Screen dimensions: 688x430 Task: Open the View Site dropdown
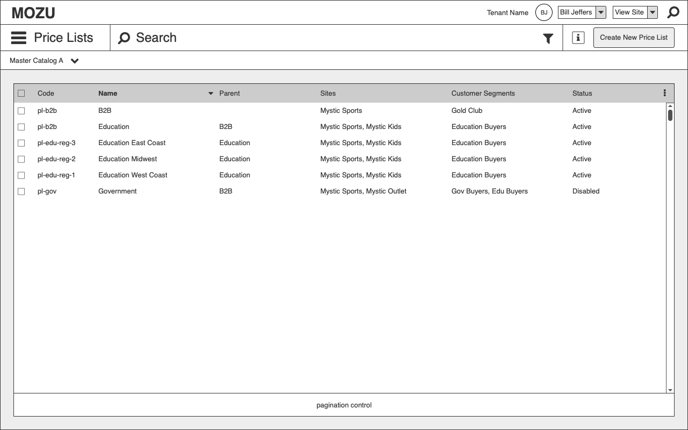pyautogui.click(x=635, y=12)
